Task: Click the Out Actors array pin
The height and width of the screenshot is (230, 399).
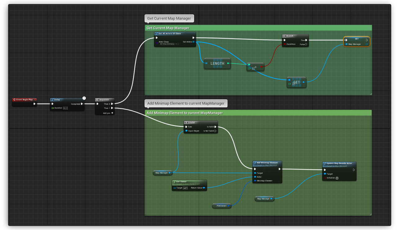Action: 193,42
